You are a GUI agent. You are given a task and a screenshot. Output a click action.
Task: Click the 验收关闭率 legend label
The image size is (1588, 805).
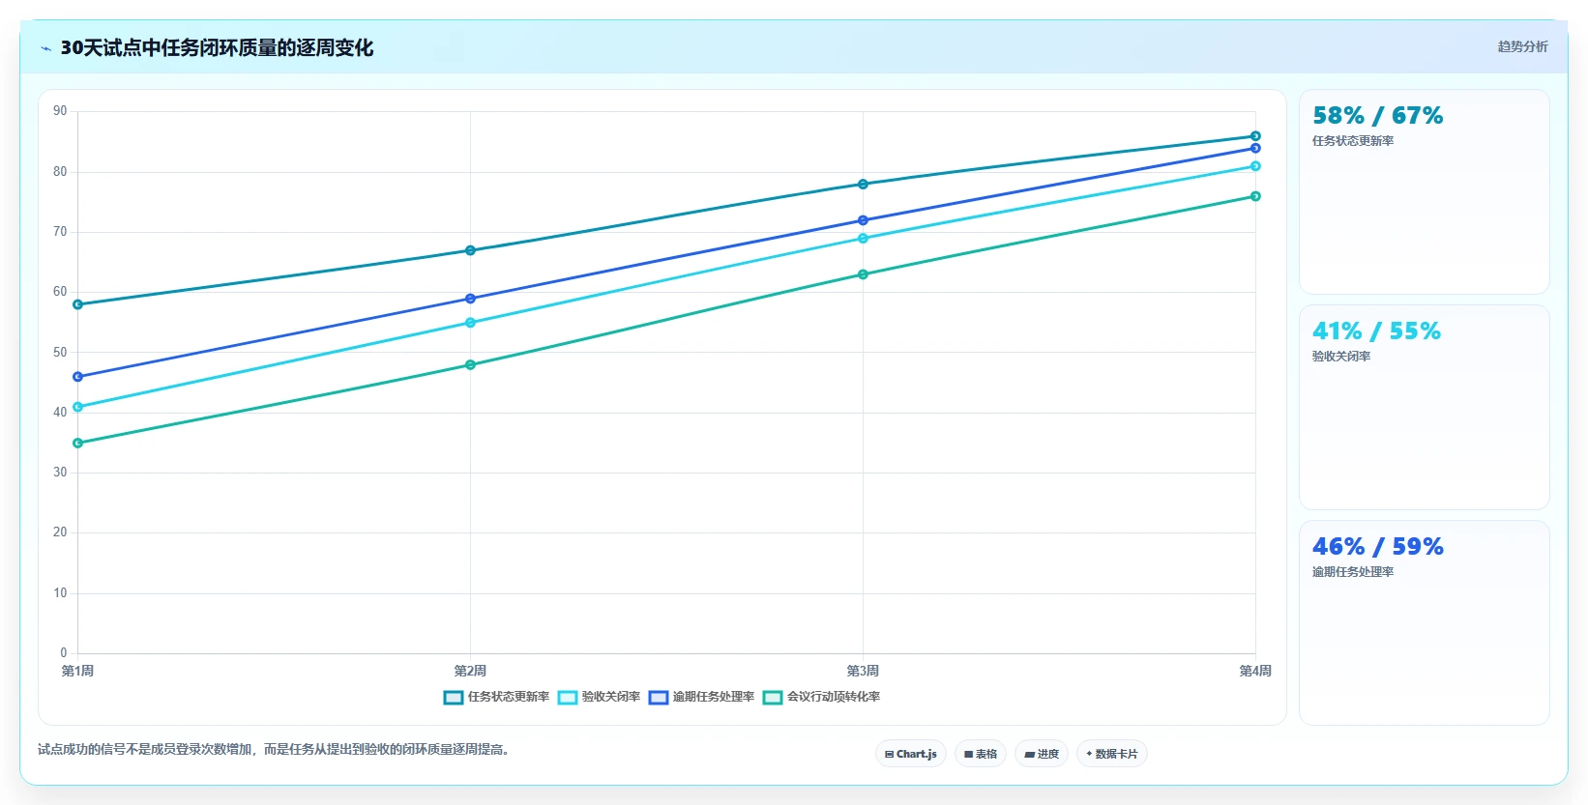click(611, 697)
